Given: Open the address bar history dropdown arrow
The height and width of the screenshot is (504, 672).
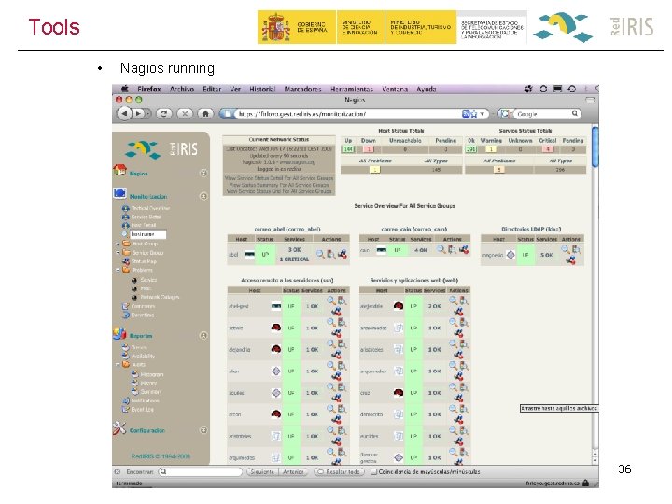Looking at the screenshot, I should click(x=483, y=114).
